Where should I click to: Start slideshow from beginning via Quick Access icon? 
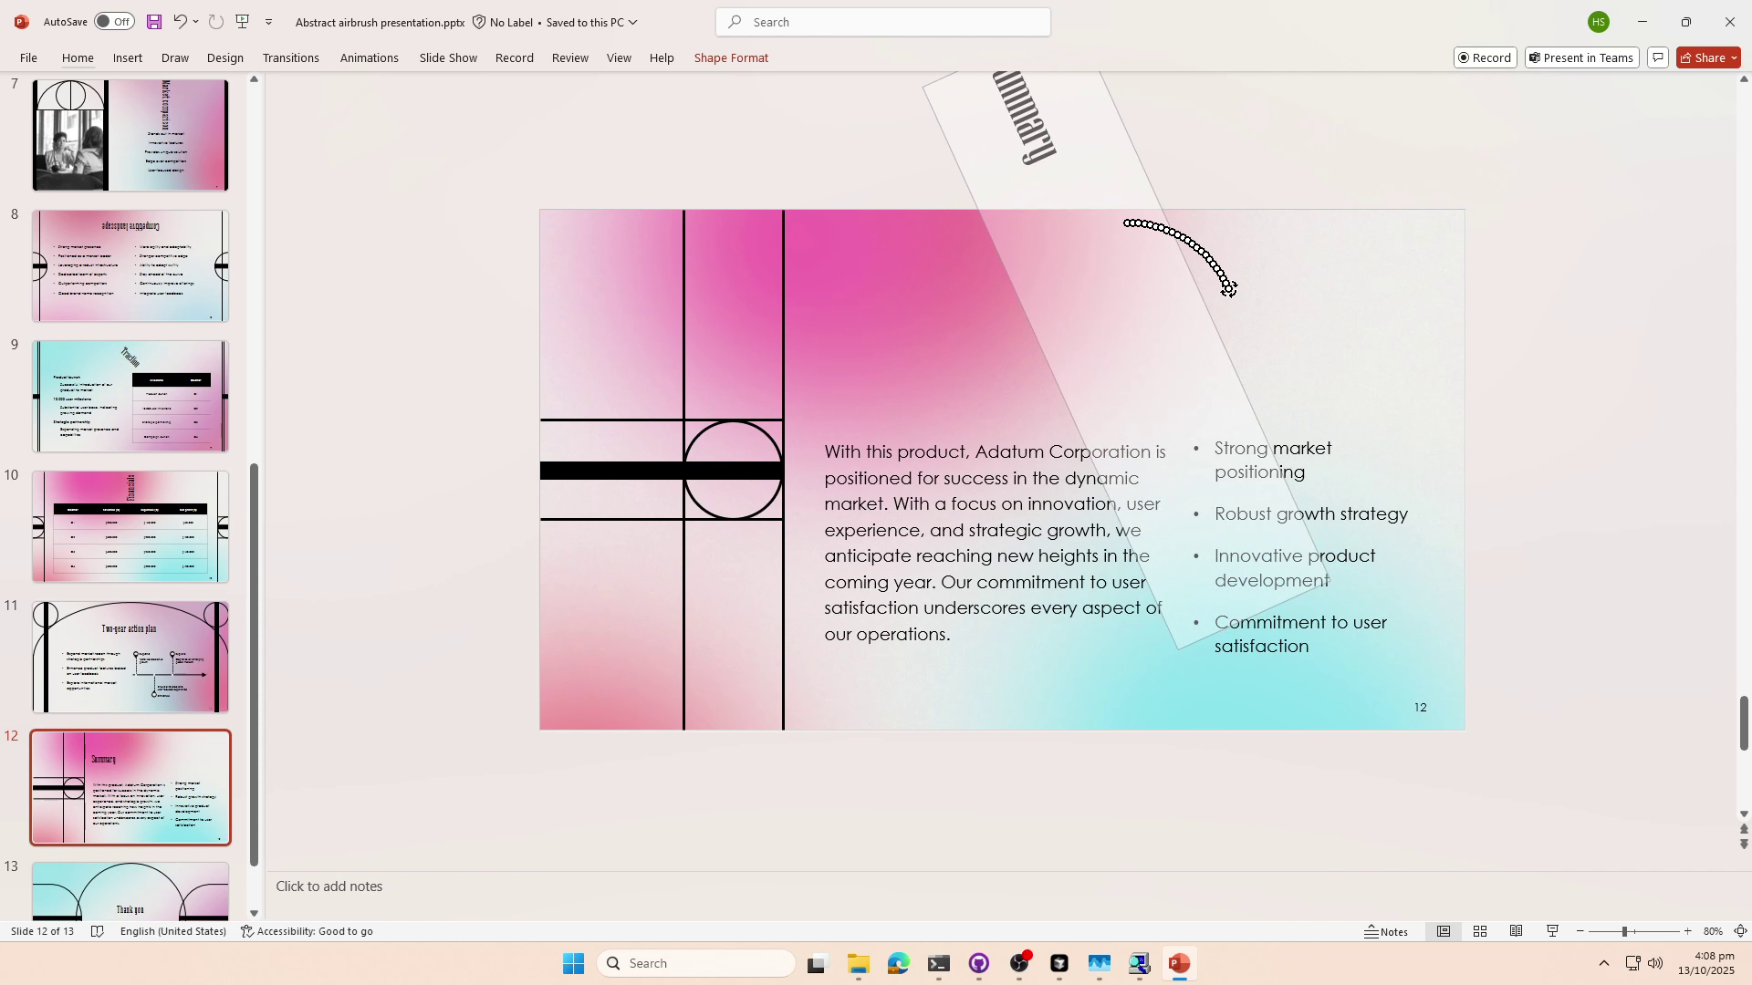[x=242, y=21]
